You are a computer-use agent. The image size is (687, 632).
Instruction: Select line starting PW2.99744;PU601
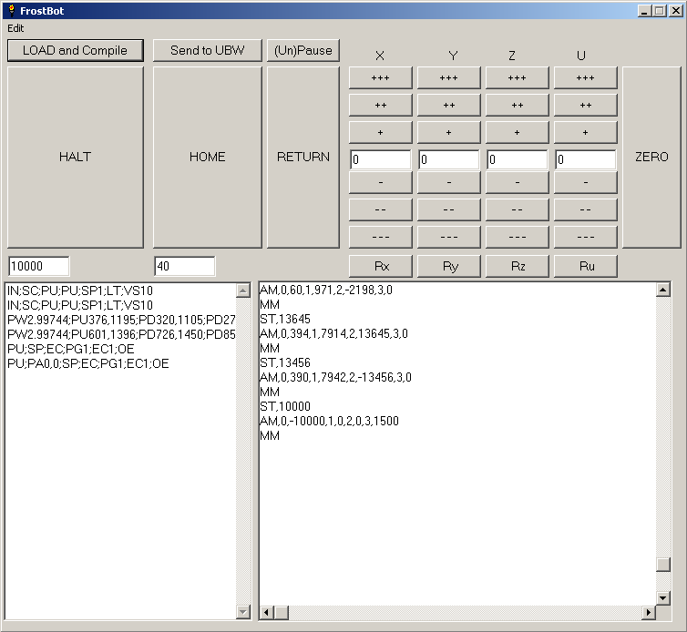pos(121,334)
